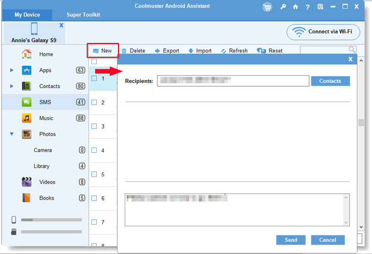
Task: Check the box for message row 2
Action: [94, 102]
